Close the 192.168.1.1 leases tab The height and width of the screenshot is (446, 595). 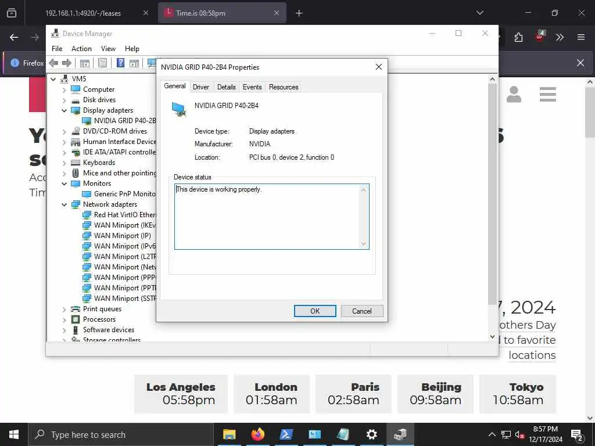pyautogui.click(x=146, y=13)
